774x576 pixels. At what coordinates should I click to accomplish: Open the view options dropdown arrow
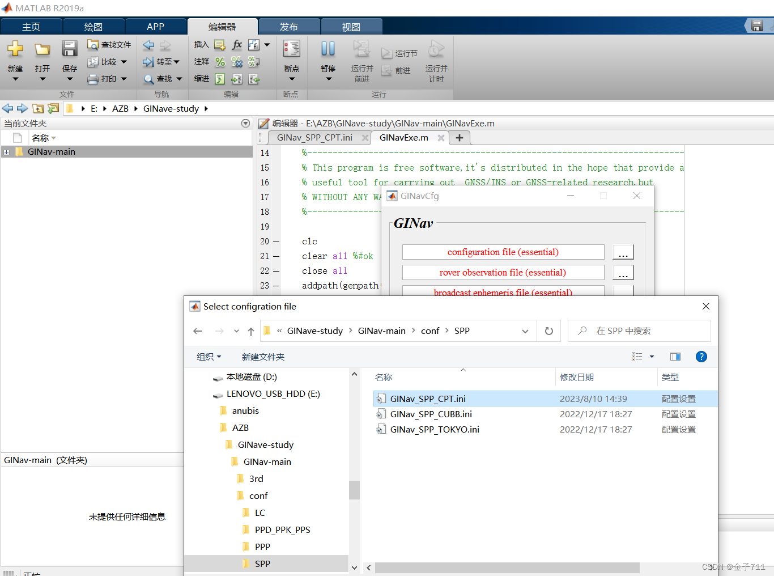[x=652, y=357]
